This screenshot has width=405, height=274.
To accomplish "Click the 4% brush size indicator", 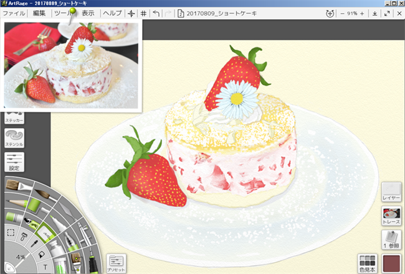I will click(x=20, y=257).
